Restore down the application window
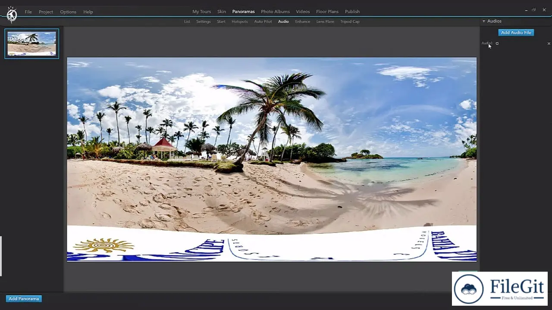The width and height of the screenshot is (552, 310). (x=534, y=10)
